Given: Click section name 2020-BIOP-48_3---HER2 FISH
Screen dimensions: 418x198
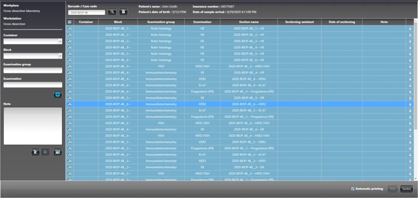Looking at the screenshot, I should [249, 174].
